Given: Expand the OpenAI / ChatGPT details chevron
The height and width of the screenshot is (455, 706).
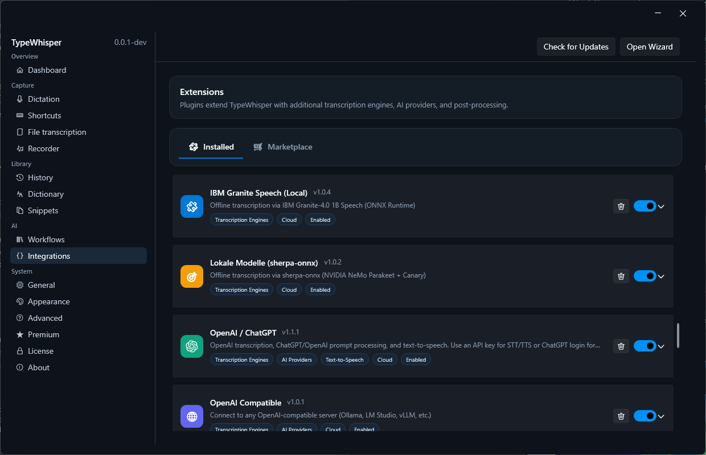Looking at the screenshot, I should pyautogui.click(x=661, y=346).
